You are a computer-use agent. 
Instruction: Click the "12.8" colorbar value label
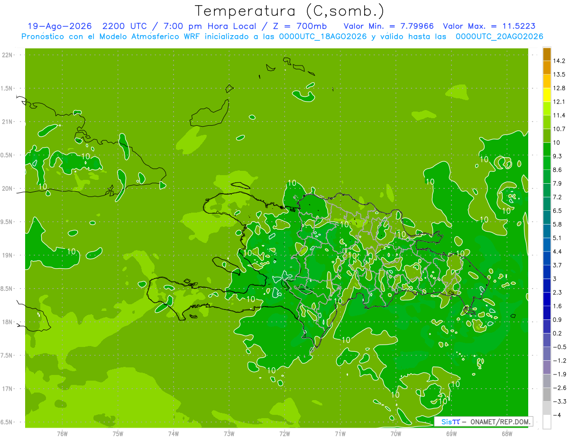point(560,88)
